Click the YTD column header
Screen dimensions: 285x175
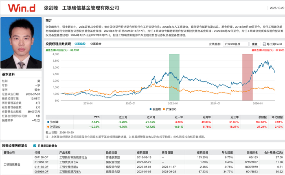tap(97, 117)
